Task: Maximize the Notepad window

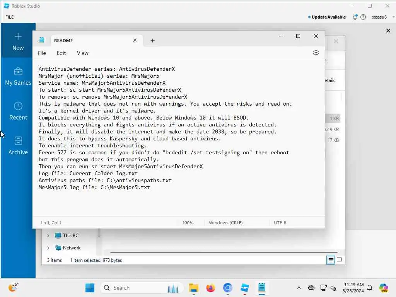Action: coord(298,36)
